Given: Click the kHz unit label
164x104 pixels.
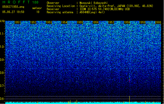Looking at the screenshot, I should pyautogui.click(x=2, y=21).
